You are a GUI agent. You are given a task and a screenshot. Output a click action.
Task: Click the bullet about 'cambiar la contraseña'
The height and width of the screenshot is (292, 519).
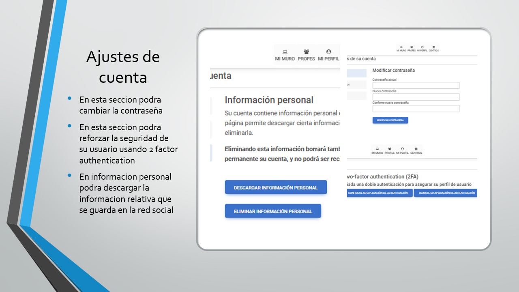(x=121, y=105)
